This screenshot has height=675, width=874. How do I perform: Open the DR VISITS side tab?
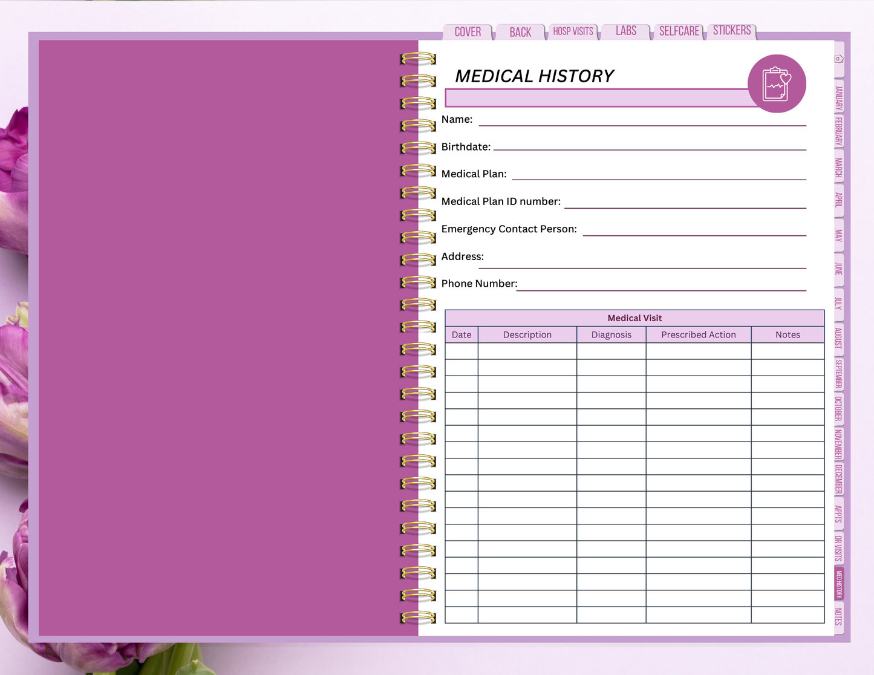click(x=838, y=548)
